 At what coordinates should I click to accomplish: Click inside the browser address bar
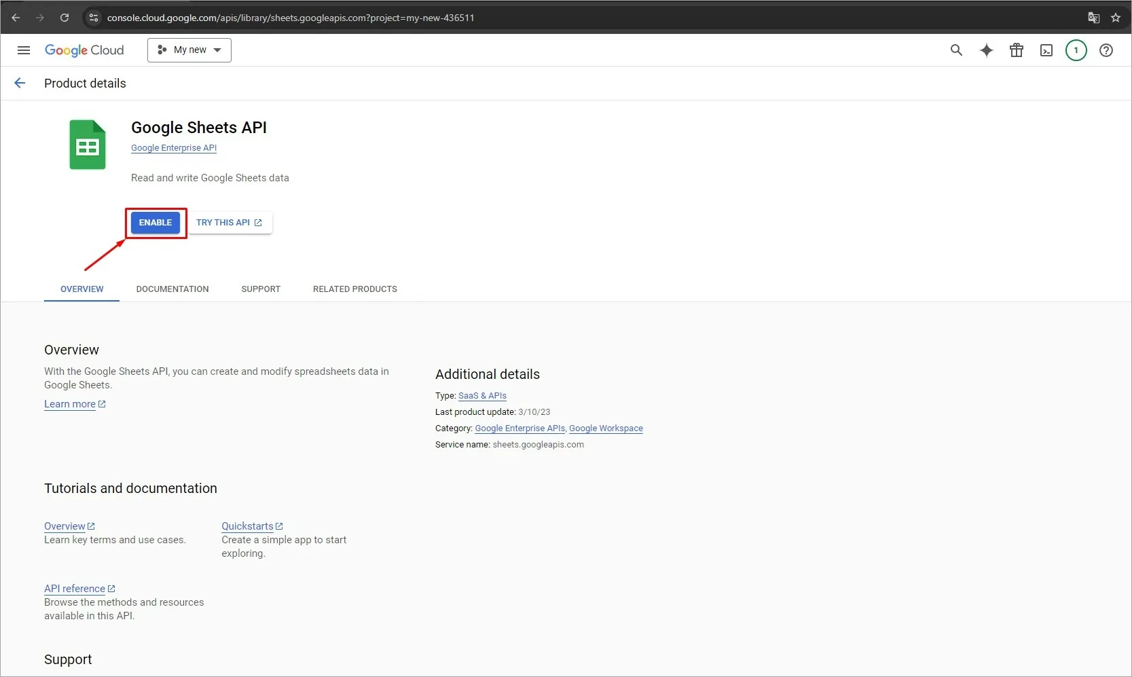(292, 18)
